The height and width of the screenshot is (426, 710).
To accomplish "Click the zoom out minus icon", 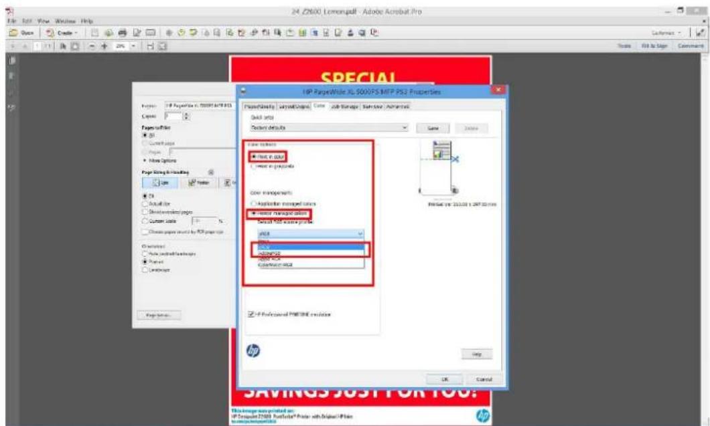I will (x=92, y=46).
